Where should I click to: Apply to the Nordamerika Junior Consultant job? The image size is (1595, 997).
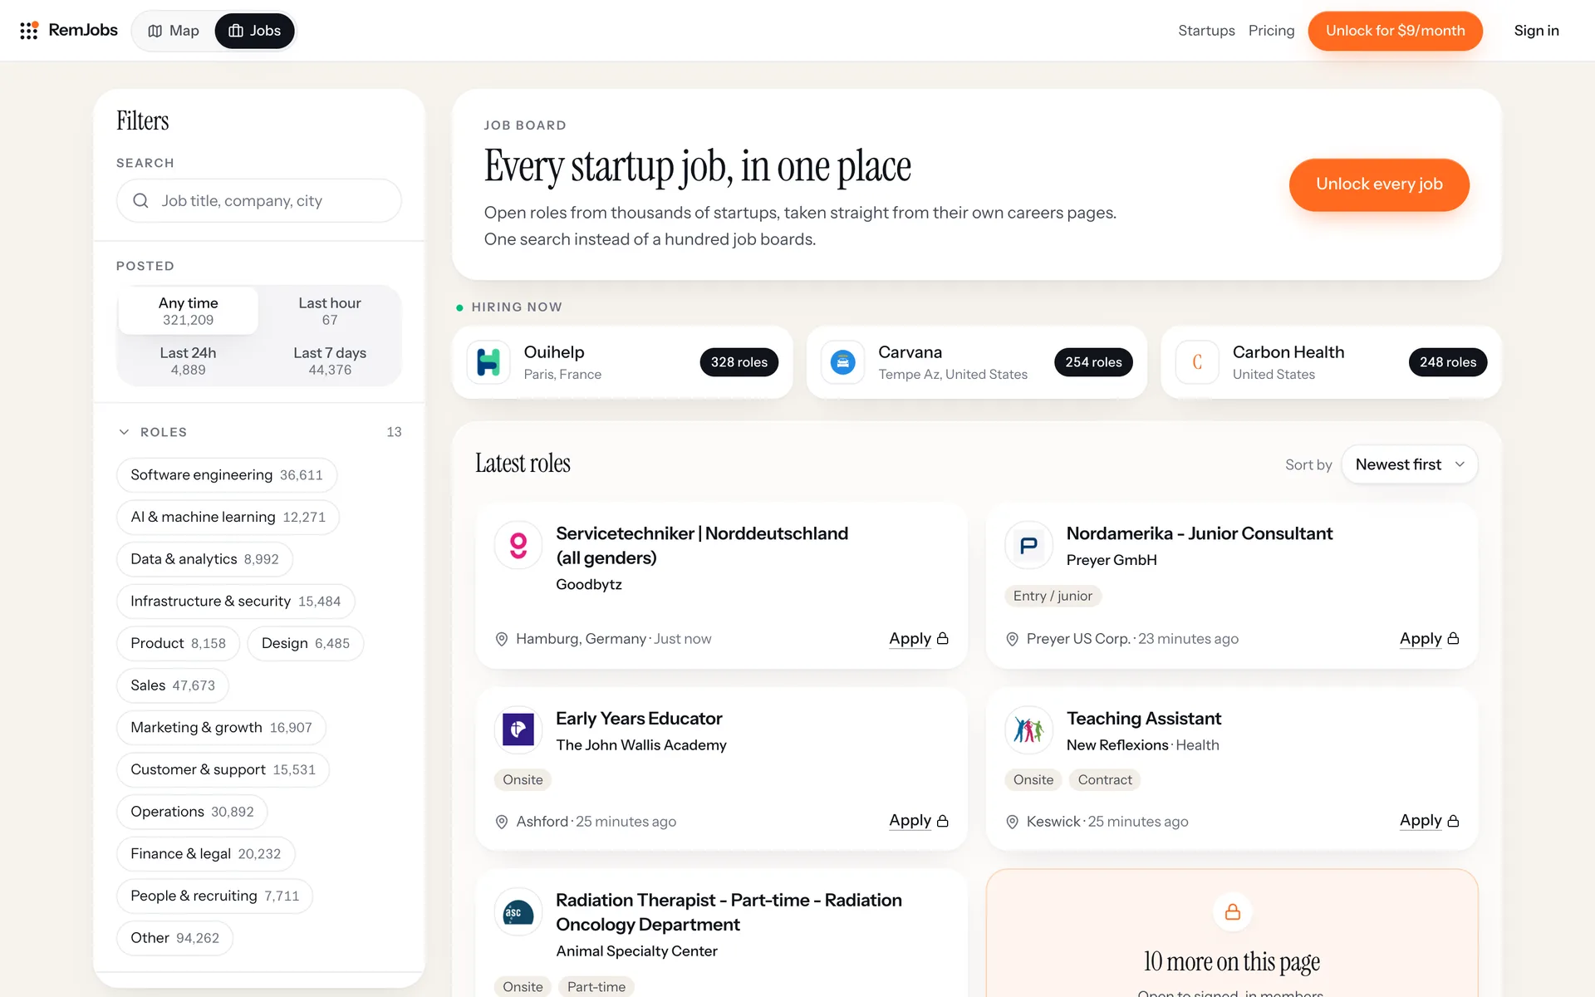[1430, 639]
